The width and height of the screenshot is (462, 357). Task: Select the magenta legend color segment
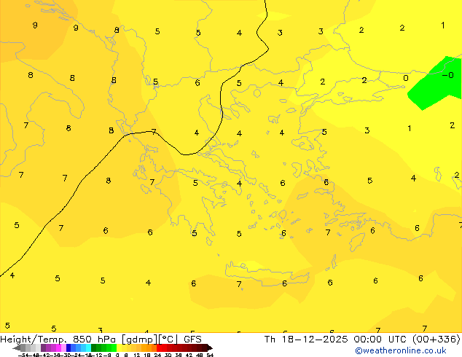click(x=58, y=348)
